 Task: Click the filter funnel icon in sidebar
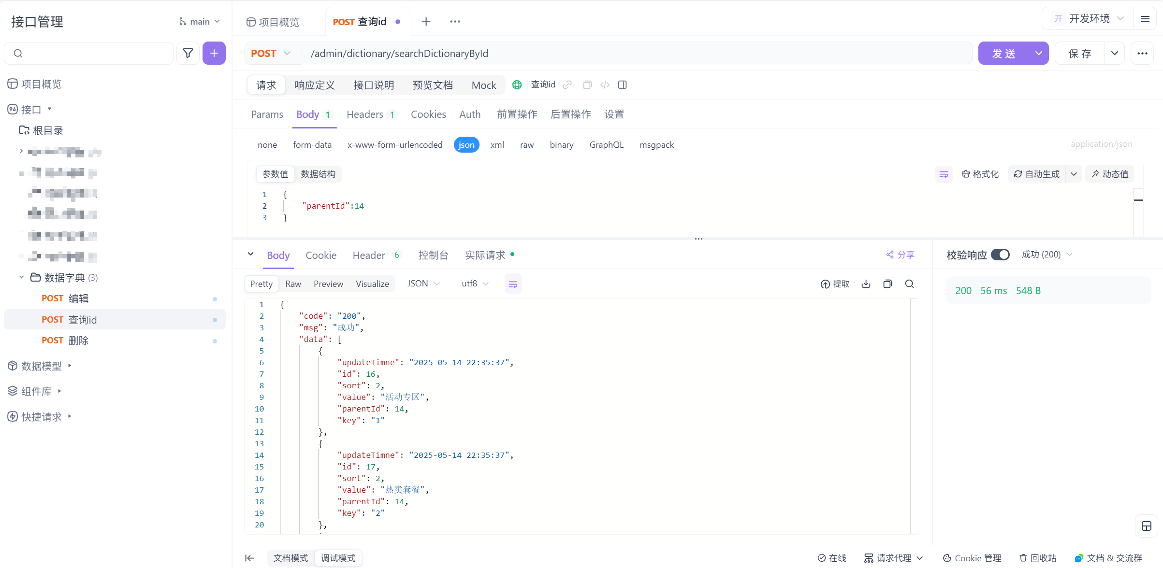tap(188, 53)
